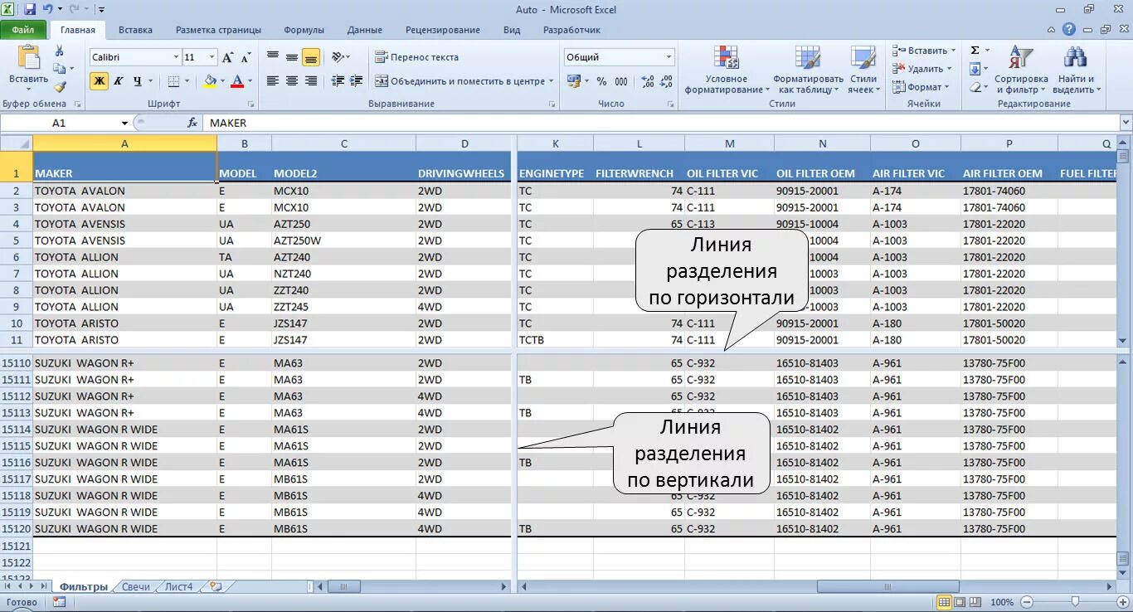Screen dimensions: 1133x612
Task: Apply the red font color A
Action: 237,81
